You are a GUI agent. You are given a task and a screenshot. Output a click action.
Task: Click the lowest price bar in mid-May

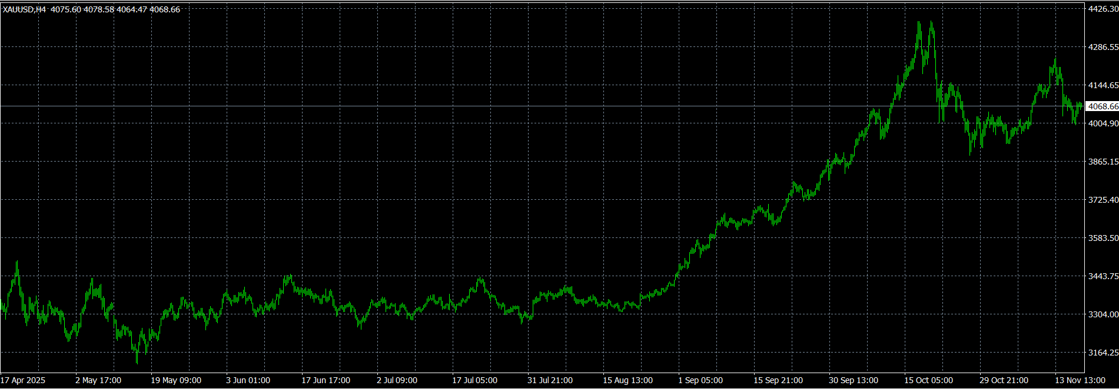(x=137, y=357)
